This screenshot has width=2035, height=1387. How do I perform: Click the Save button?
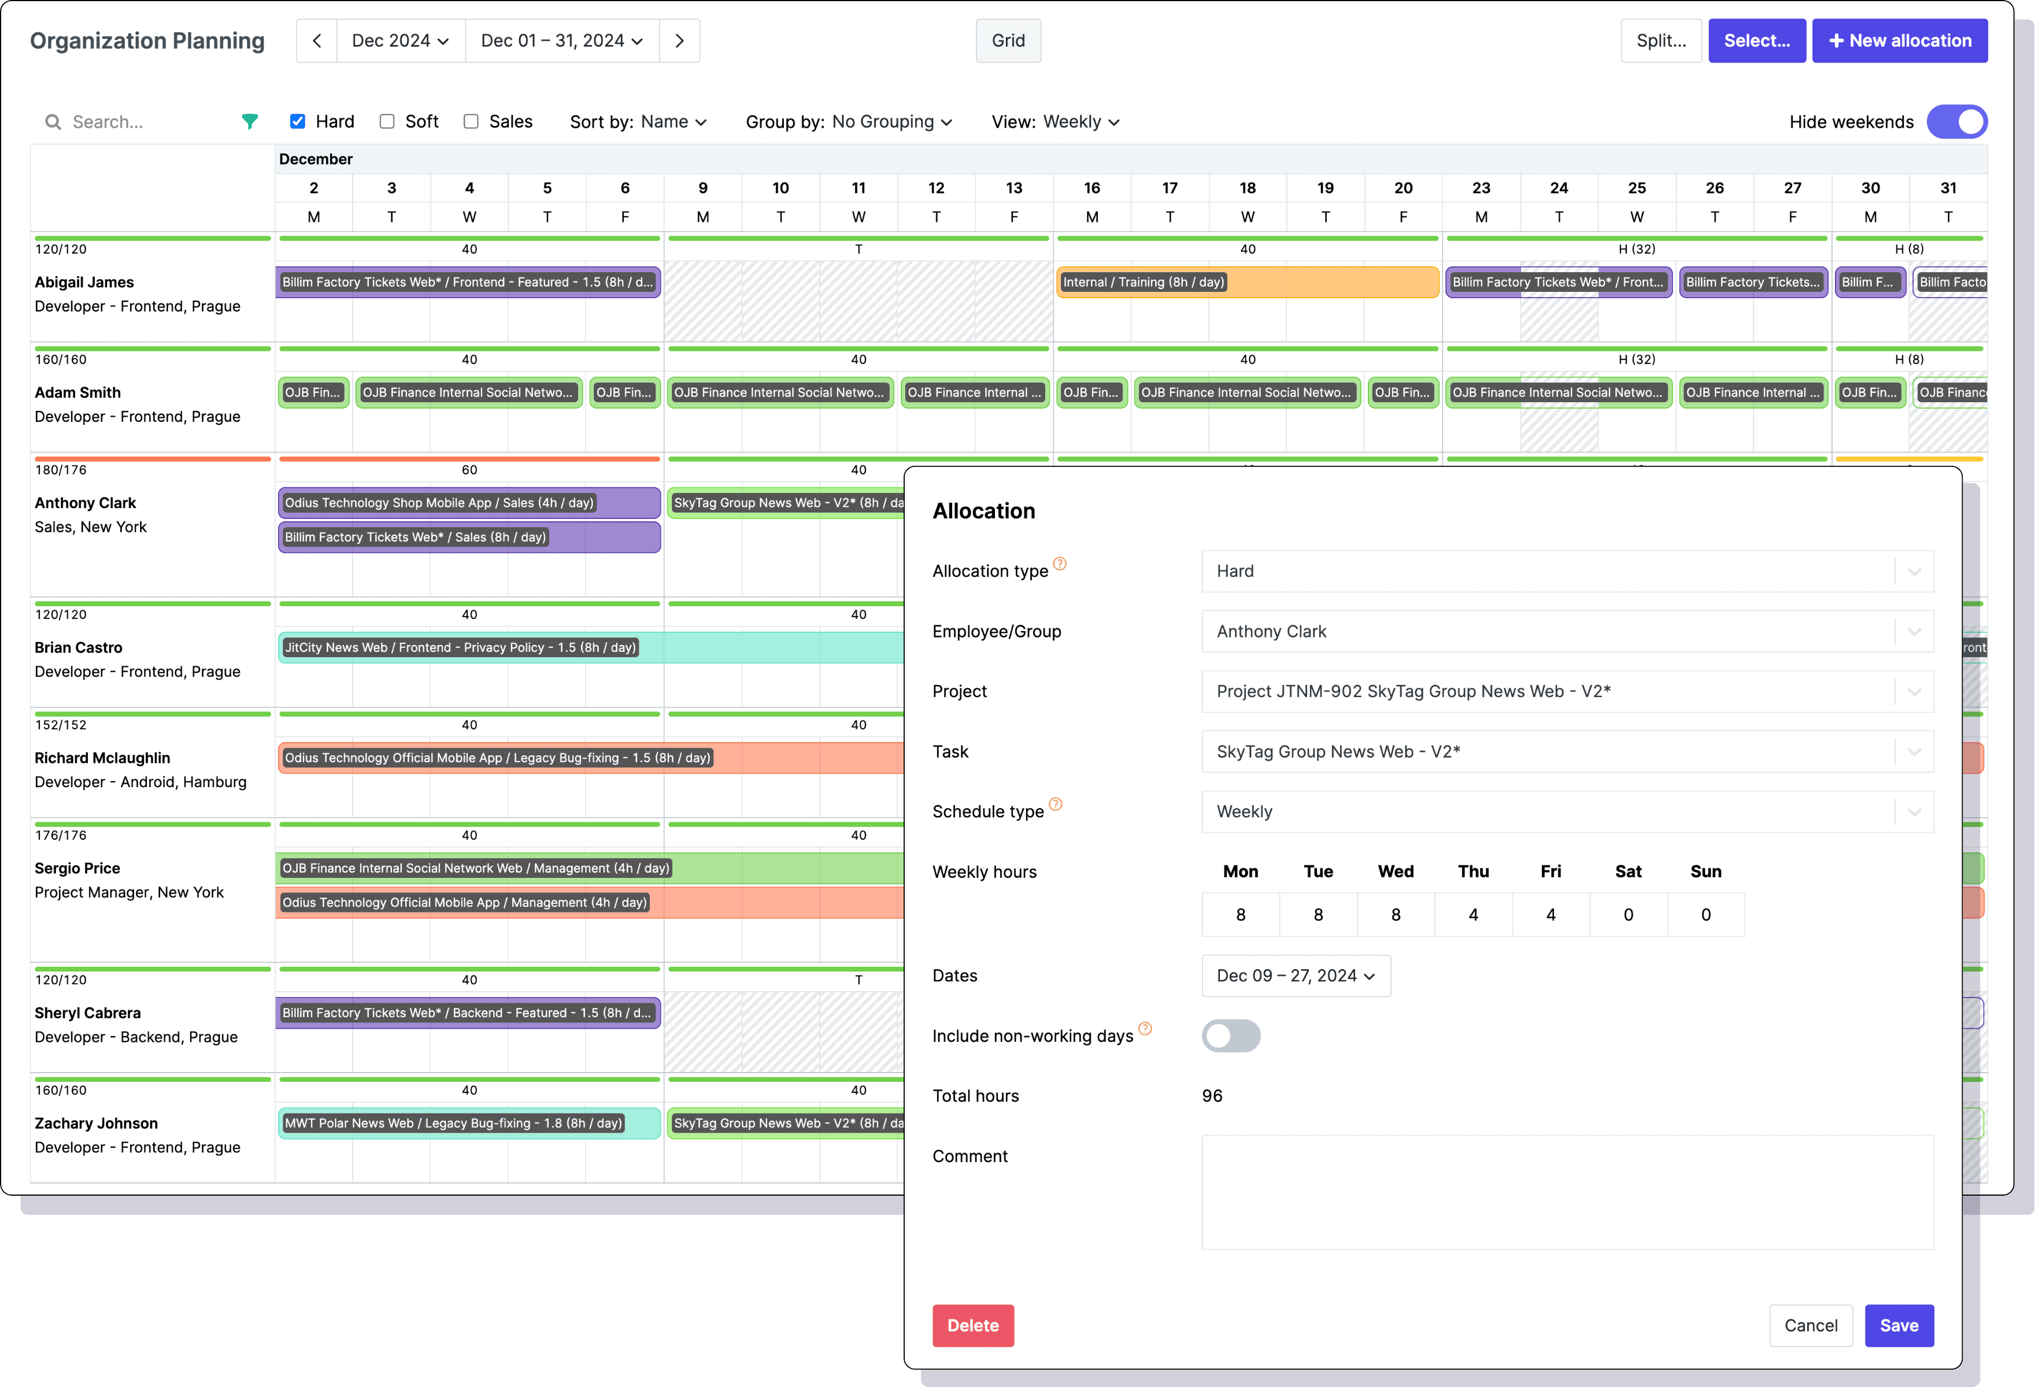click(1899, 1326)
